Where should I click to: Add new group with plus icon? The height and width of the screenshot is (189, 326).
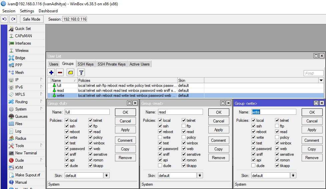click(x=51, y=73)
